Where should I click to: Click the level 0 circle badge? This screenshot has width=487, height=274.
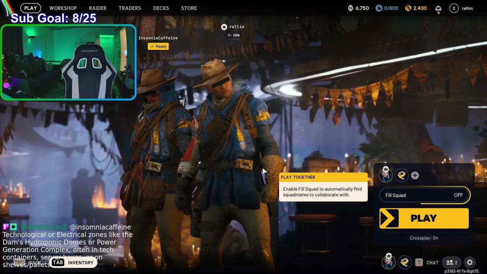[454, 8]
